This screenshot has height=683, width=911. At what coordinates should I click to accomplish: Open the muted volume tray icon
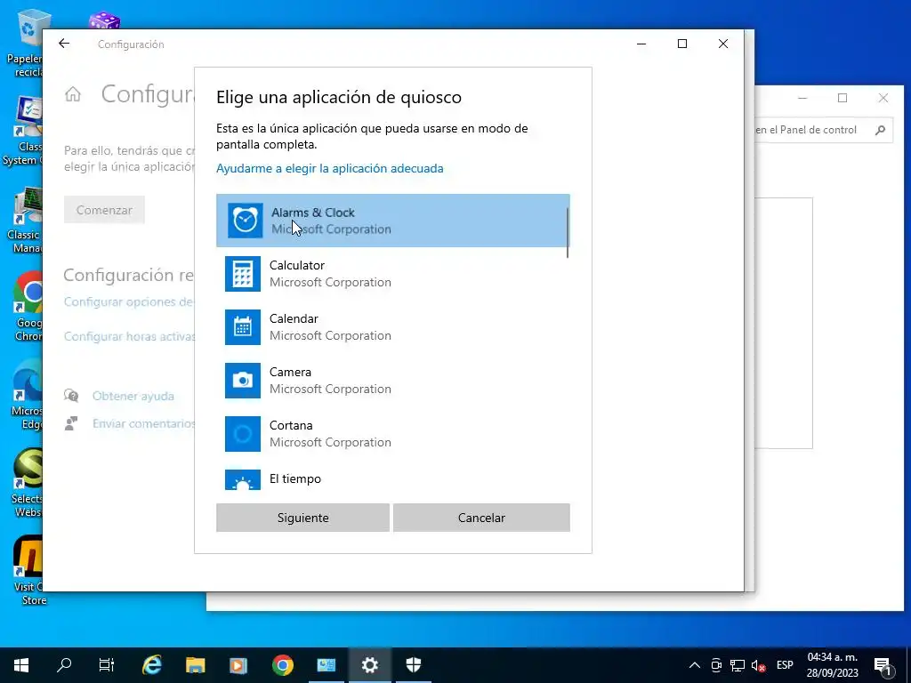(758, 665)
